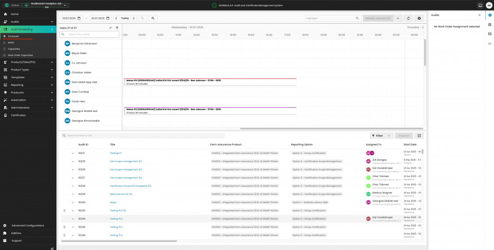
Task: Click the users filter funnel icon
Action: (117, 28)
